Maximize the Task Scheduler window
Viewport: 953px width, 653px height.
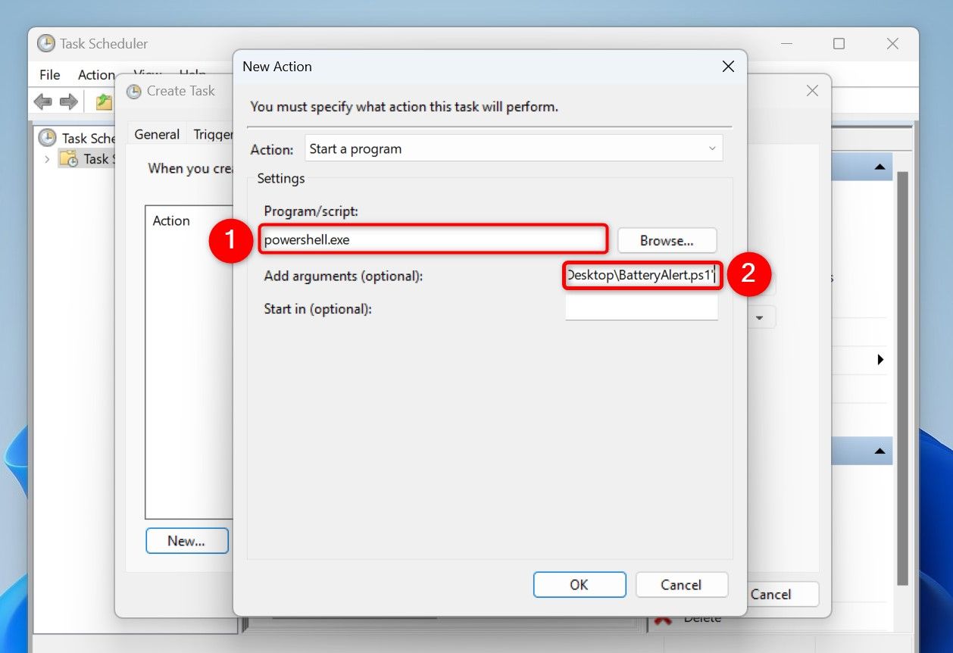click(839, 44)
